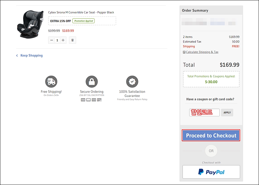Screen dimensions: 259x185
Task: Click the Keep Shopping back chevron
Action: tap(17, 56)
